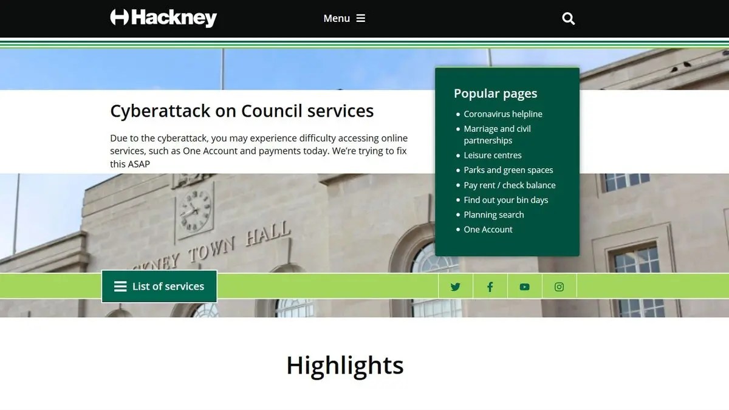Open the Planning search link

(x=494, y=214)
